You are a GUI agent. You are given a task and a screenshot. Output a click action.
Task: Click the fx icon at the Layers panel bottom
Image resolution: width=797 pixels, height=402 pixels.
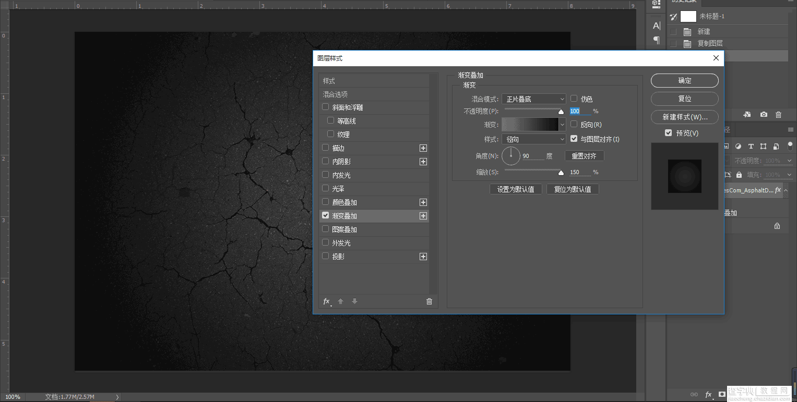(x=709, y=395)
